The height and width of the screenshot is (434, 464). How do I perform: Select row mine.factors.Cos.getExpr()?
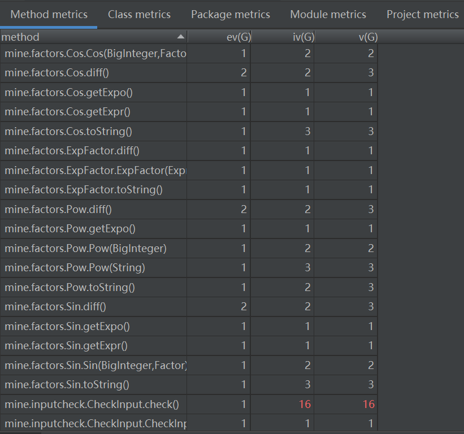(189, 111)
